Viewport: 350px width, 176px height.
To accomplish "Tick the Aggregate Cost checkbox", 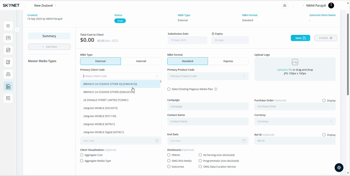I will click(82, 155).
